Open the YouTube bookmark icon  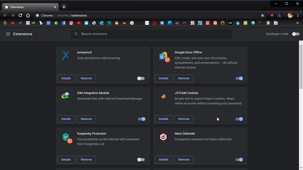tap(79, 23)
